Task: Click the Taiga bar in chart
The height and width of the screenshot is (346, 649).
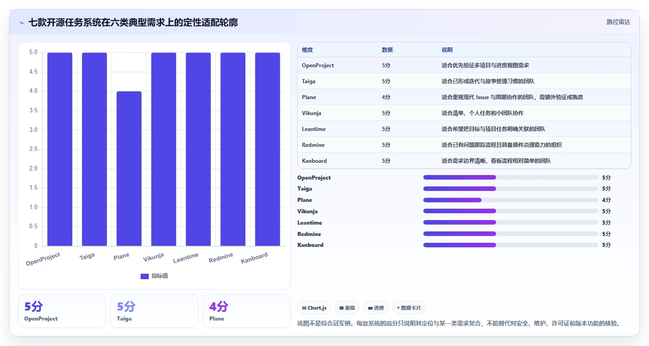Action: click(x=94, y=149)
